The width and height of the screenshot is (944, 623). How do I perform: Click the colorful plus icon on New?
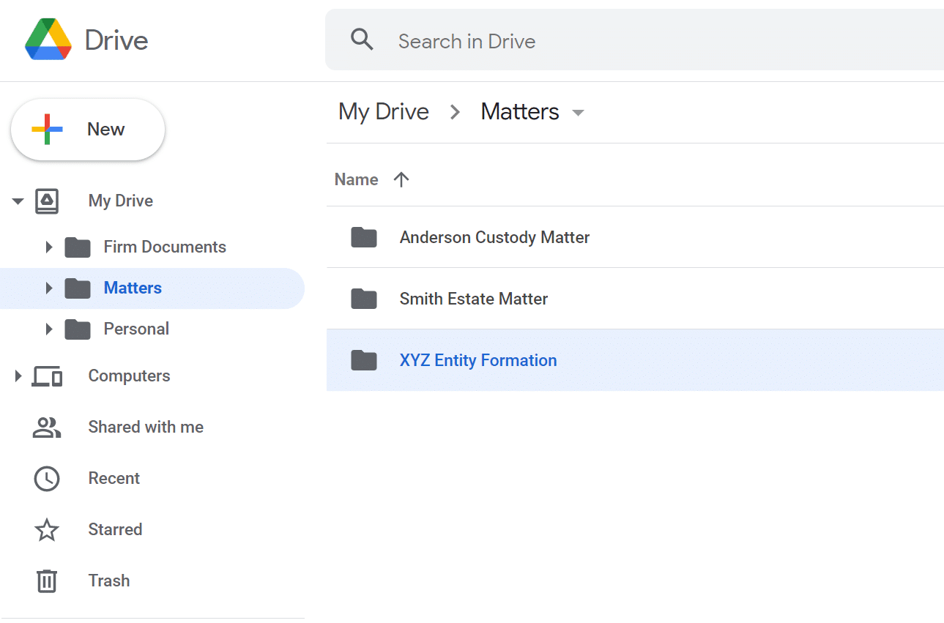tap(47, 130)
